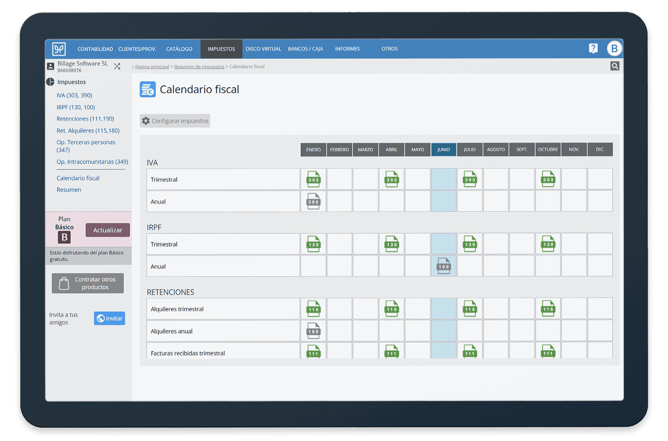668x441 pixels.
Task: Open the help question mark icon
Action: point(593,49)
